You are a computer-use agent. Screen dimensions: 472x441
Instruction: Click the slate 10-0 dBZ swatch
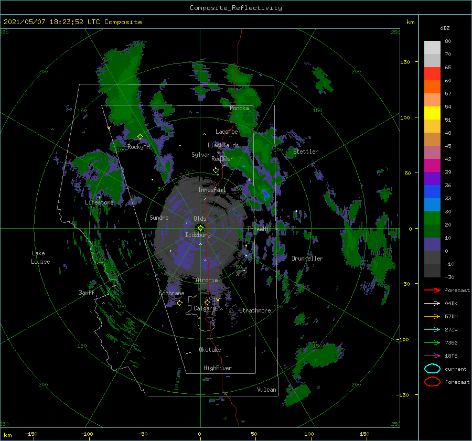tap(432, 244)
